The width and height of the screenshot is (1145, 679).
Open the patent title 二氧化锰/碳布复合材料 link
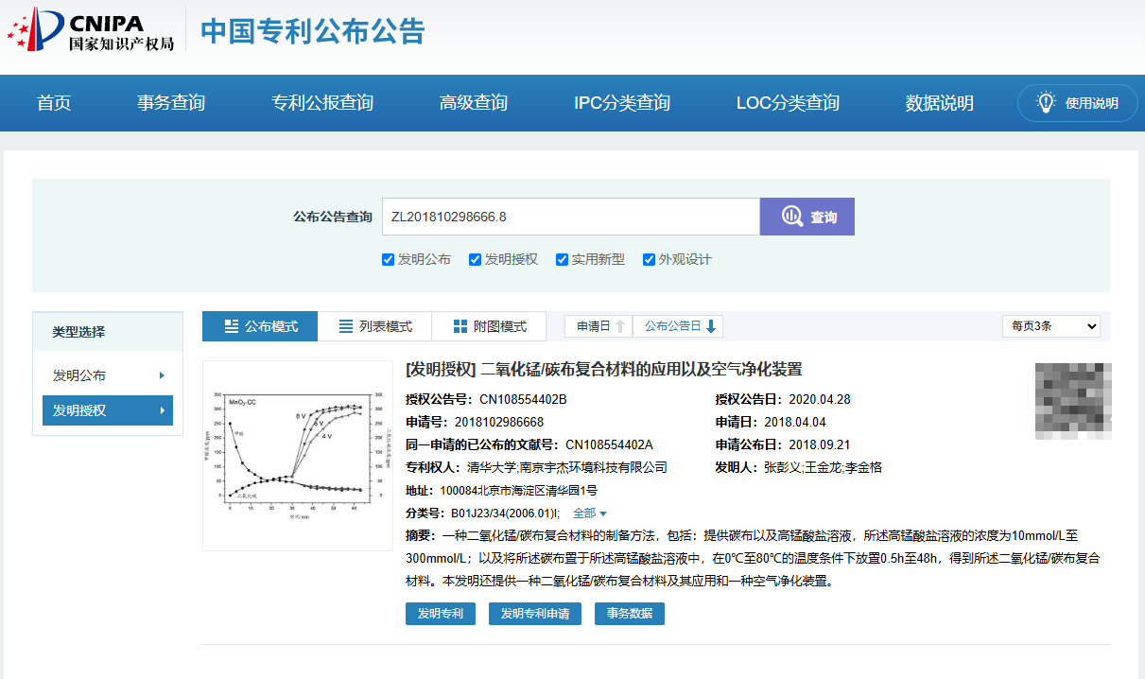point(603,369)
